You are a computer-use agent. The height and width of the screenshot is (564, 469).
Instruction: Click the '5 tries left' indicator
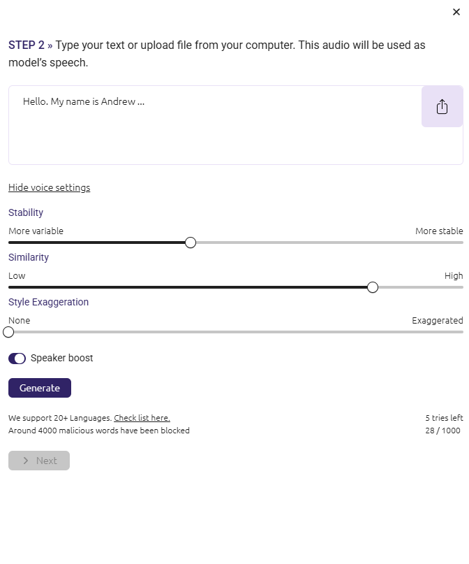pyautogui.click(x=444, y=418)
